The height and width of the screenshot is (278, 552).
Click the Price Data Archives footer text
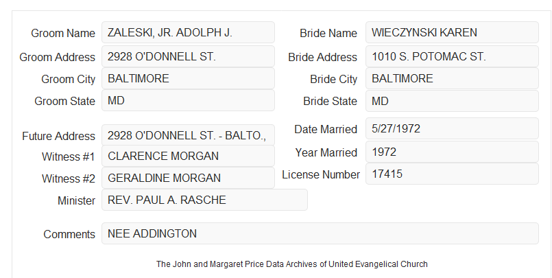click(x=292, y=264)
